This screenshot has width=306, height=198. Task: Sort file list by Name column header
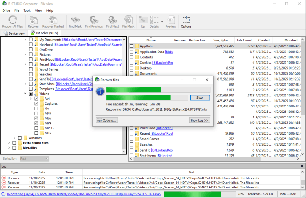[x=151, y=40]
